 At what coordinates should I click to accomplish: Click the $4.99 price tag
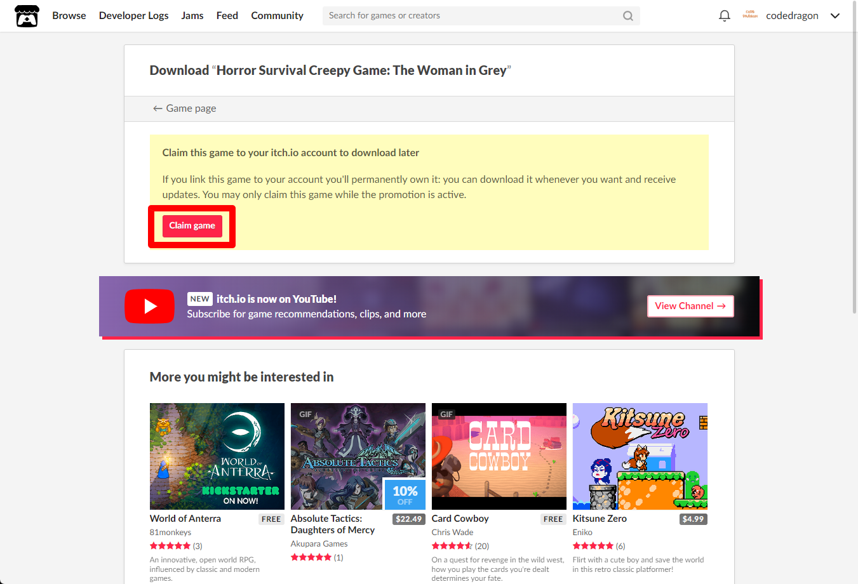pos(693,519)
